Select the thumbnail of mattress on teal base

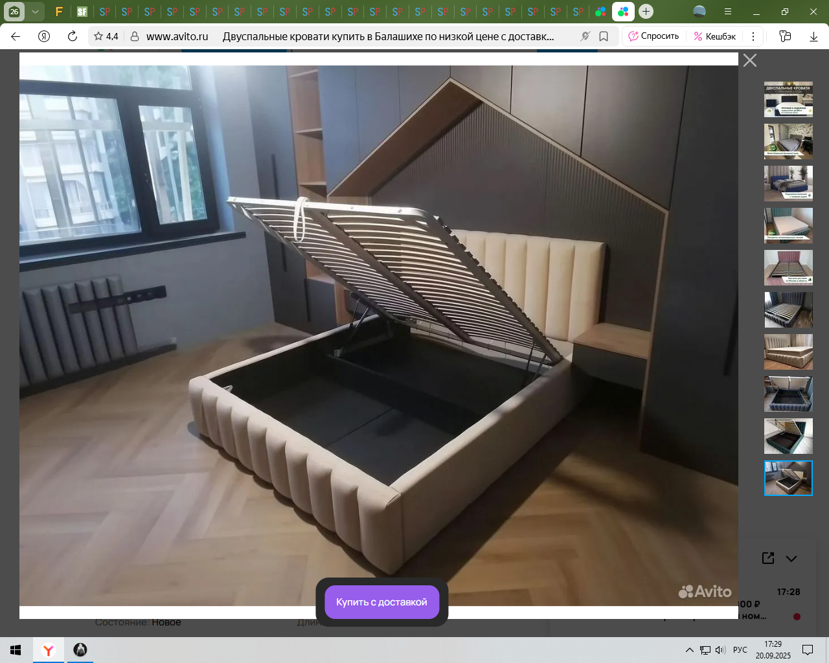coord(788,225)
